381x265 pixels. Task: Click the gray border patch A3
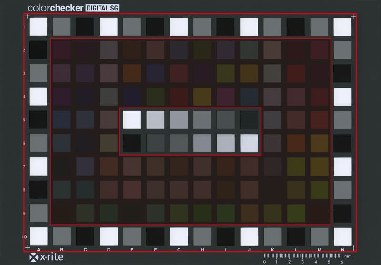tap(39, 73)
